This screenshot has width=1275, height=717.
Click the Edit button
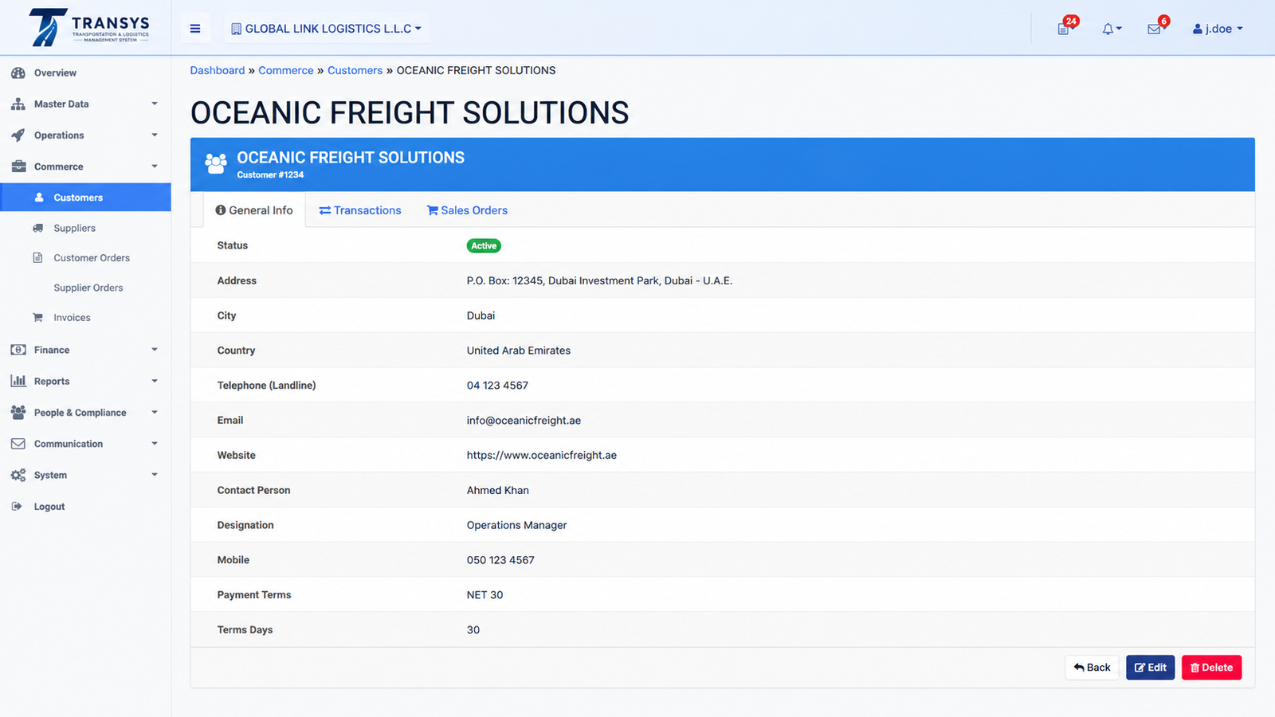pyautogui.click(x=1151, y=668)
